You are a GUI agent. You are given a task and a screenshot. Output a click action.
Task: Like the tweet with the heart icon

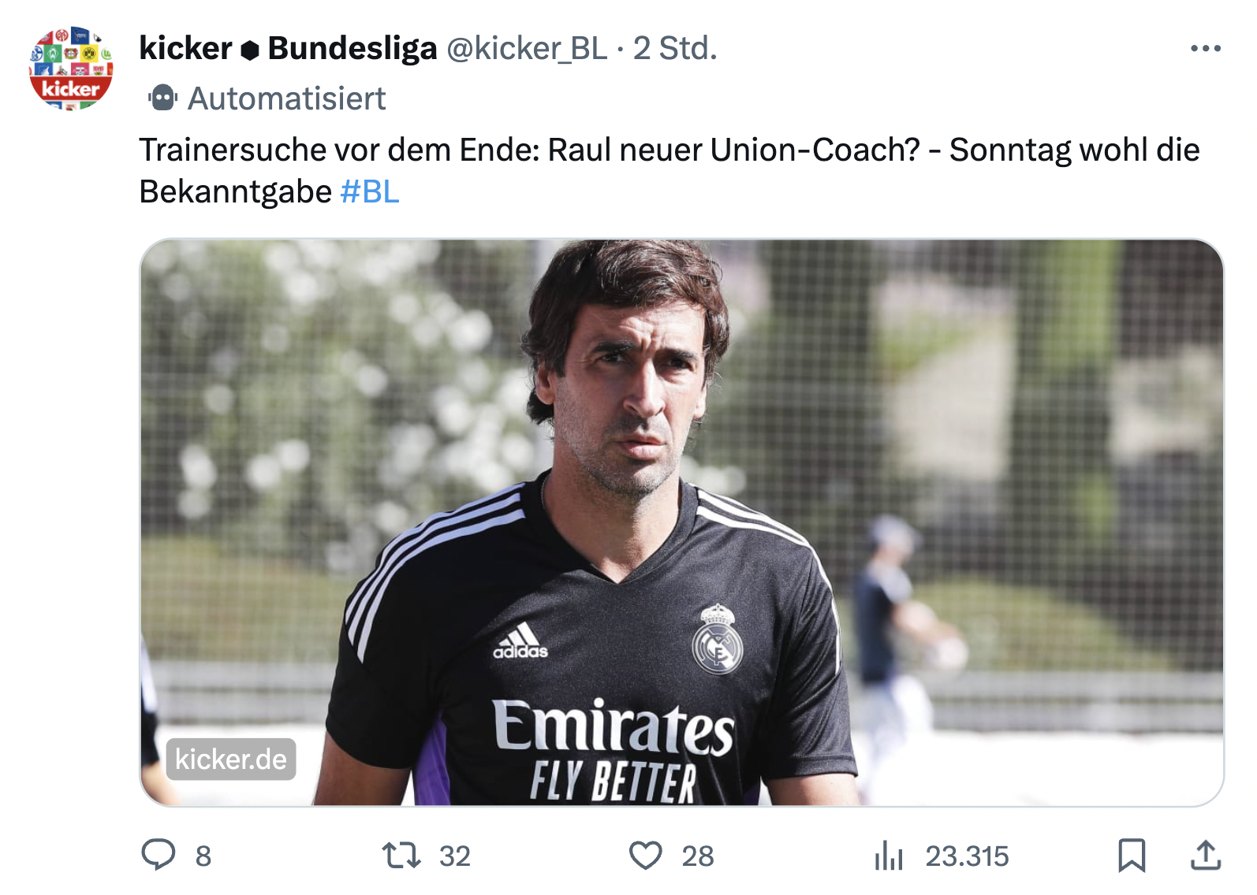point(645,855)
